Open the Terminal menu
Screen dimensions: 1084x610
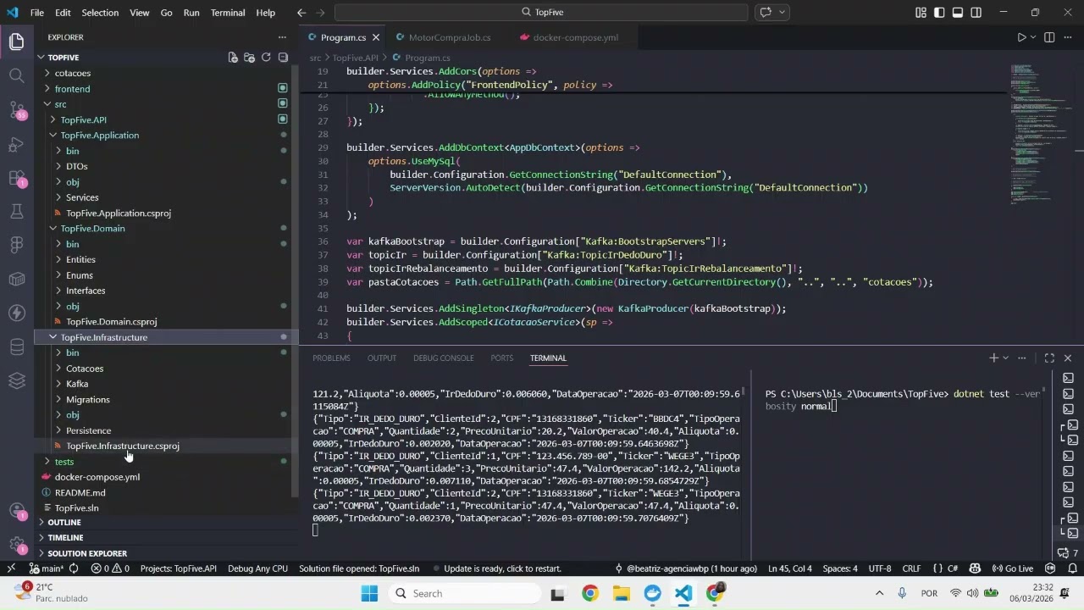(x=228, y=13)
